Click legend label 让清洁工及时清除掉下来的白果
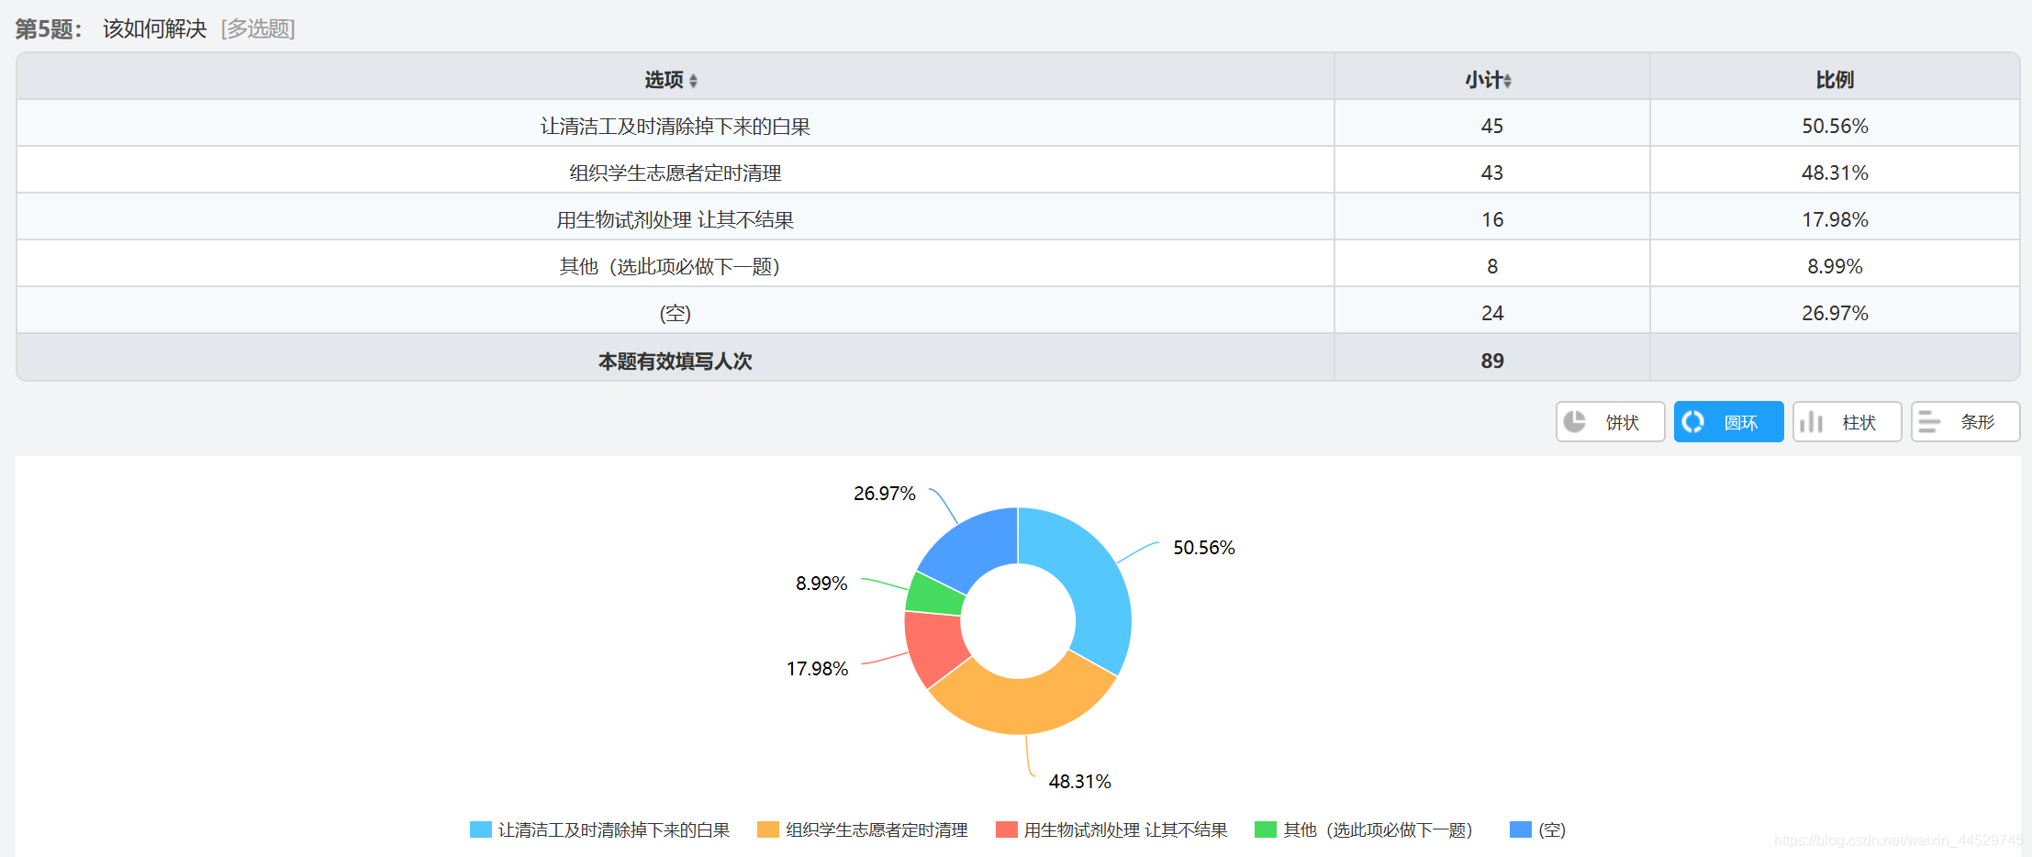 pos(614,829)
